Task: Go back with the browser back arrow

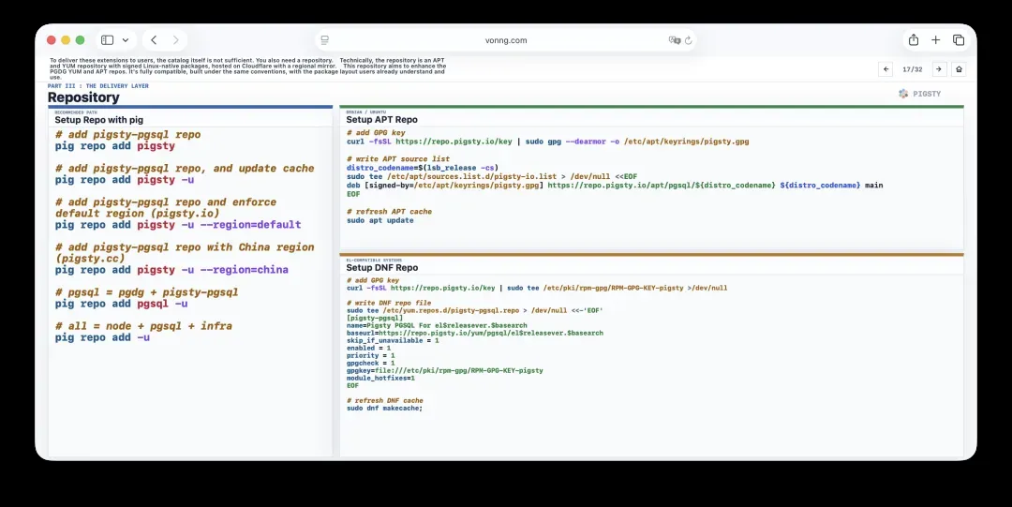Action: pos(154,40)
